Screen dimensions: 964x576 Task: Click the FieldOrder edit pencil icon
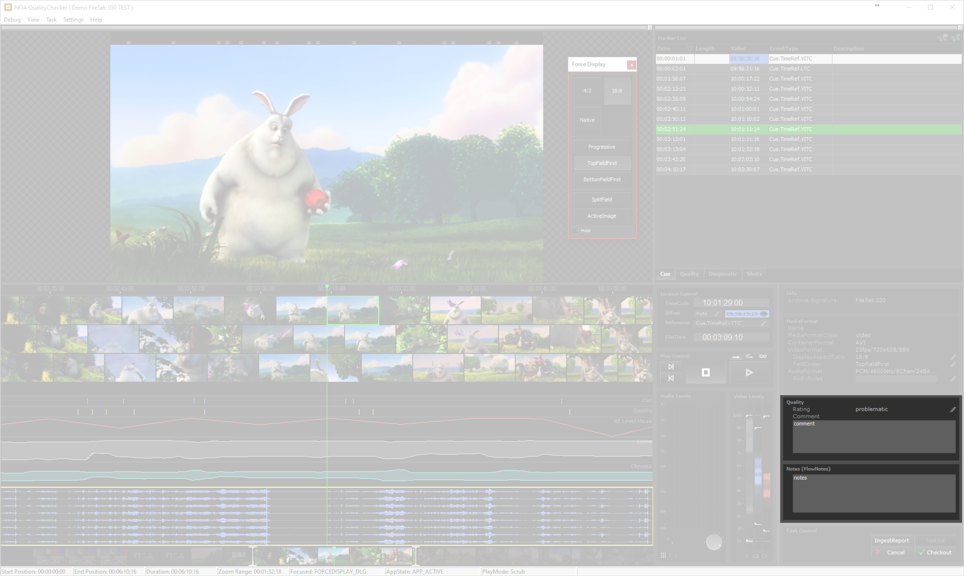click(952, 364)
